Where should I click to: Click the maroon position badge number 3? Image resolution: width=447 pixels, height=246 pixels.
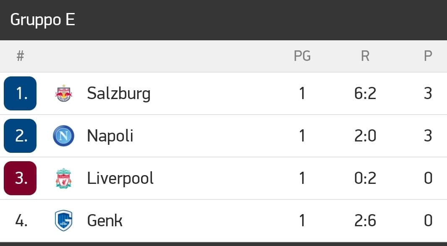20,178
